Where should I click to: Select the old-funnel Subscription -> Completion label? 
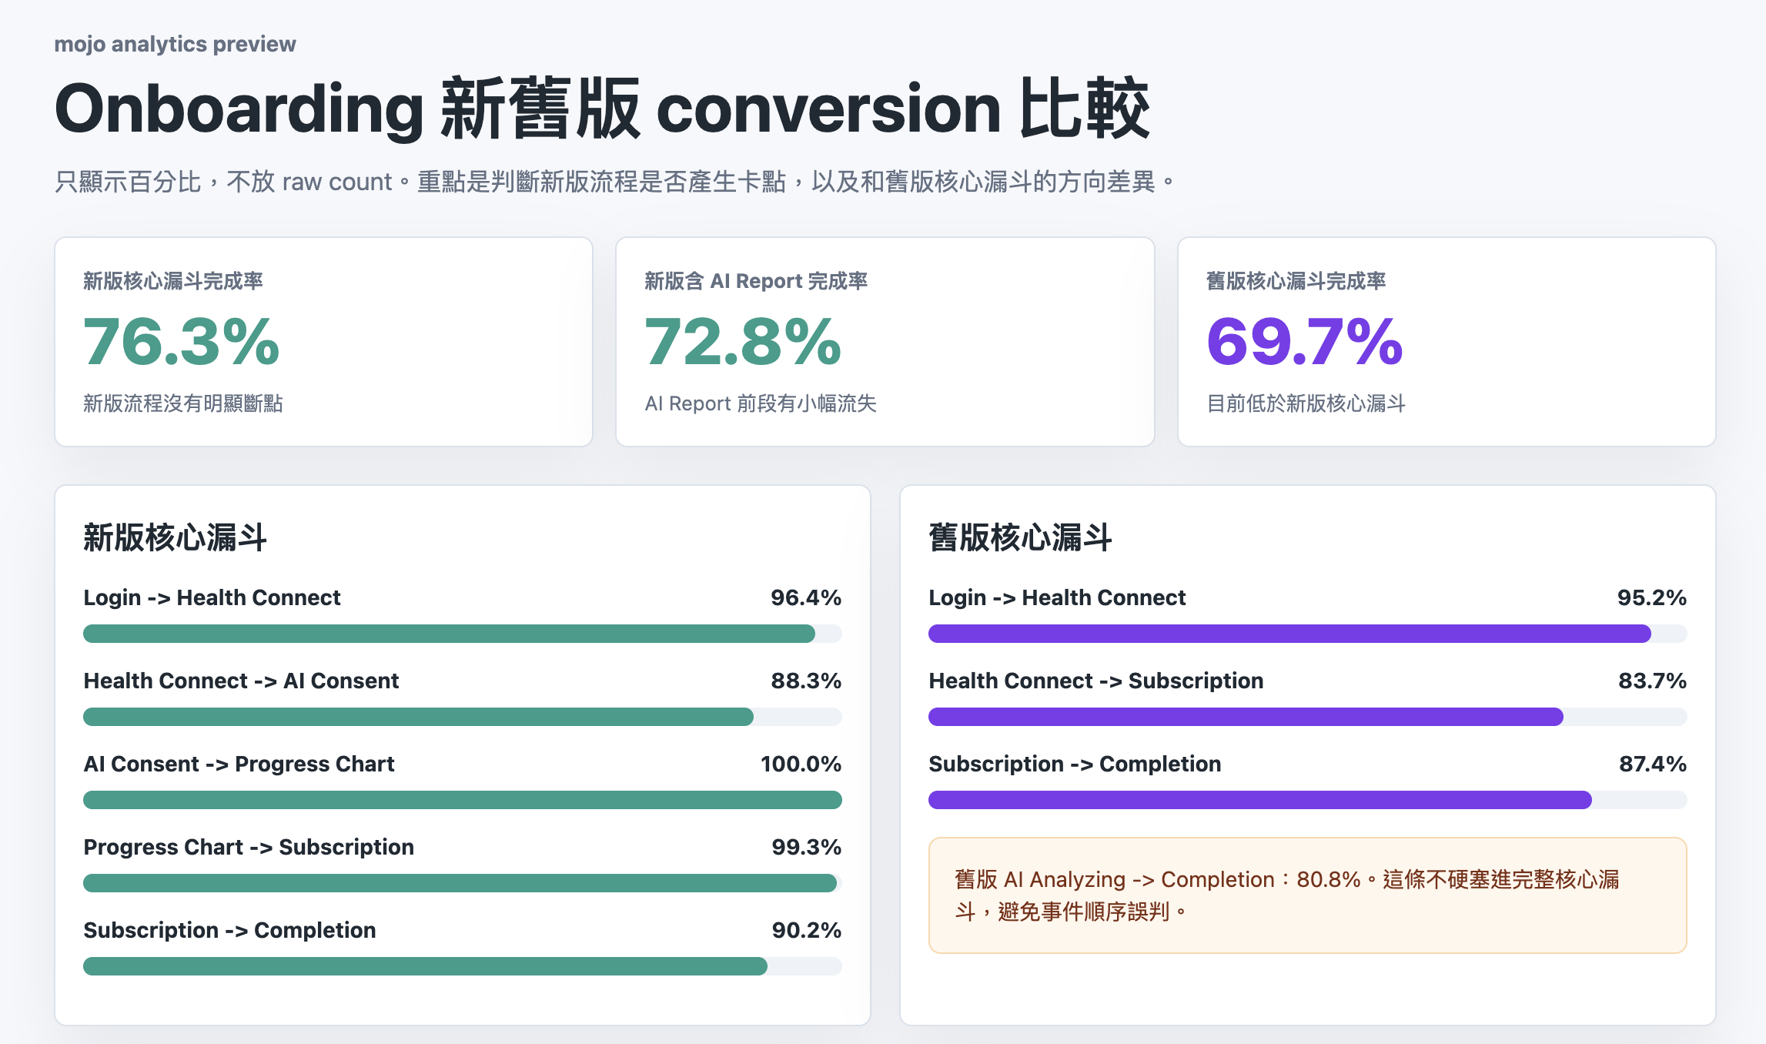[1075, 764]
